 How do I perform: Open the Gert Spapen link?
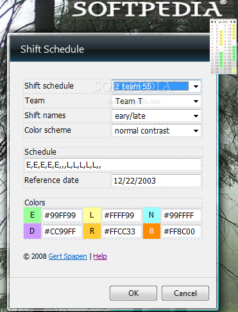click(x=68, y=256)
